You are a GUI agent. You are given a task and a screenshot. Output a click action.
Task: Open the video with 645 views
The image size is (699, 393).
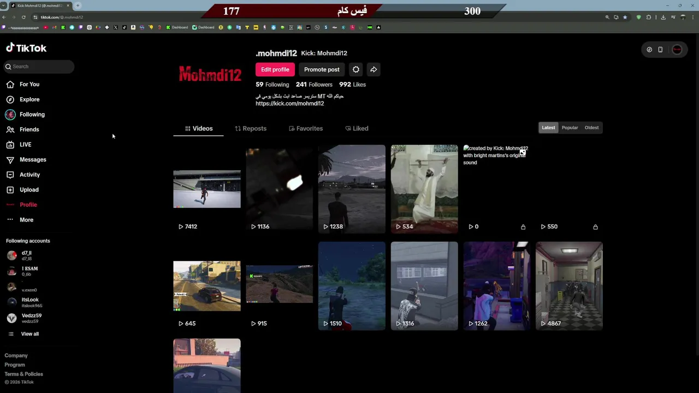(x=207, y=286)
